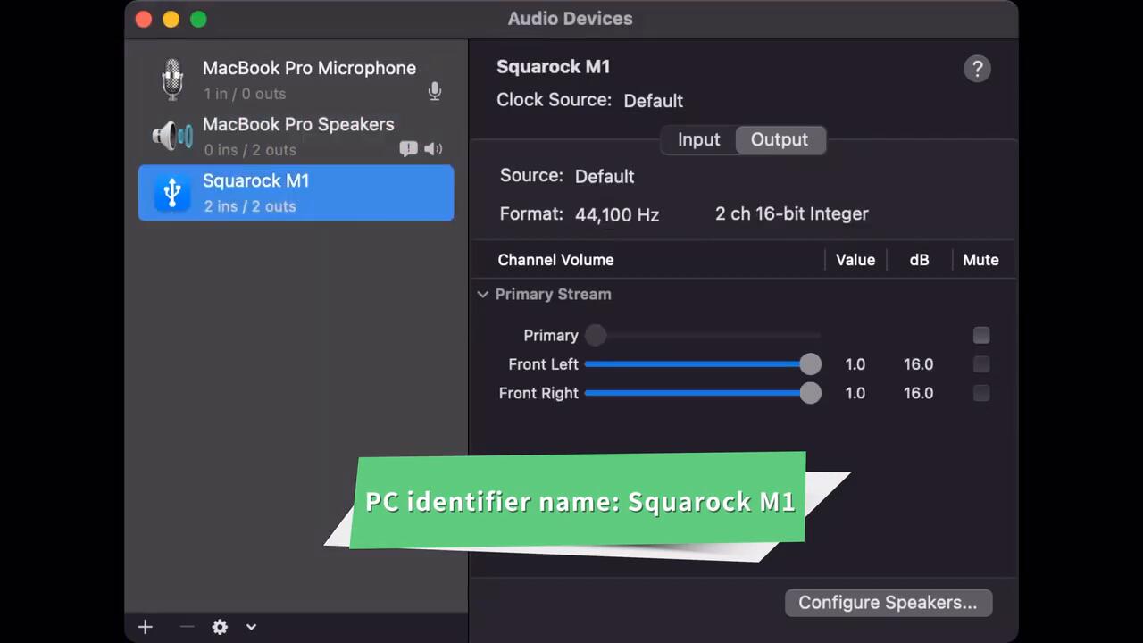Image resolution: width=1143 pixels, height=643 pixels.
Task: Toggle the Primary channel mute checkbox
Action: [980, 336]
